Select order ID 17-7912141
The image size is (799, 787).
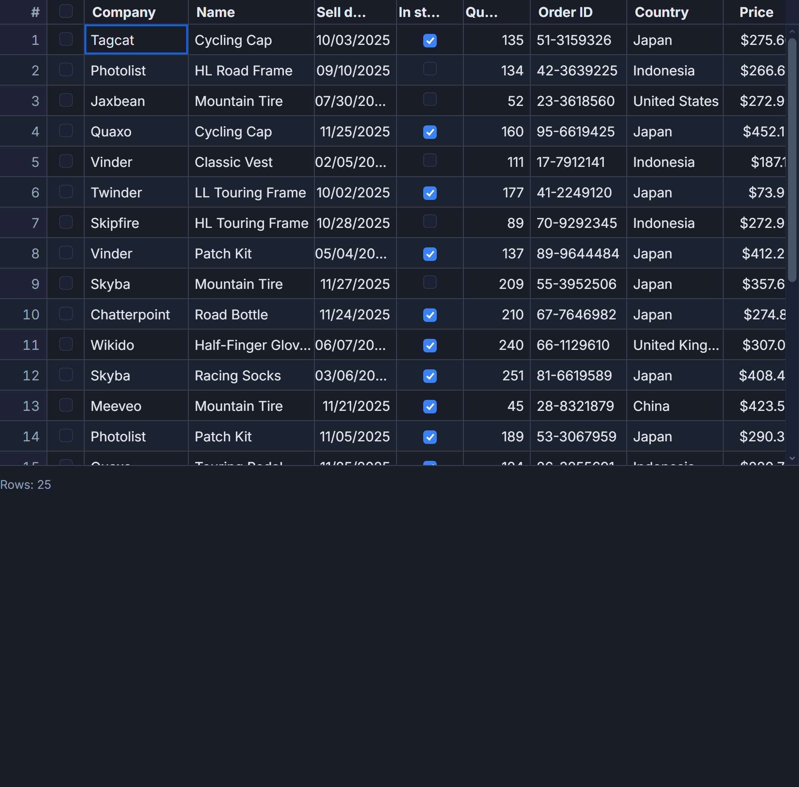tap(579, 162)
